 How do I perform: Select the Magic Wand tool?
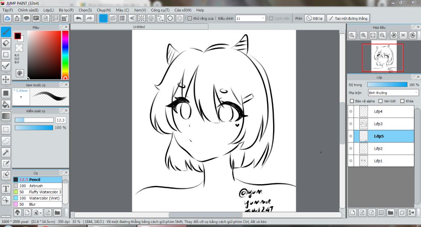[6, 152]
